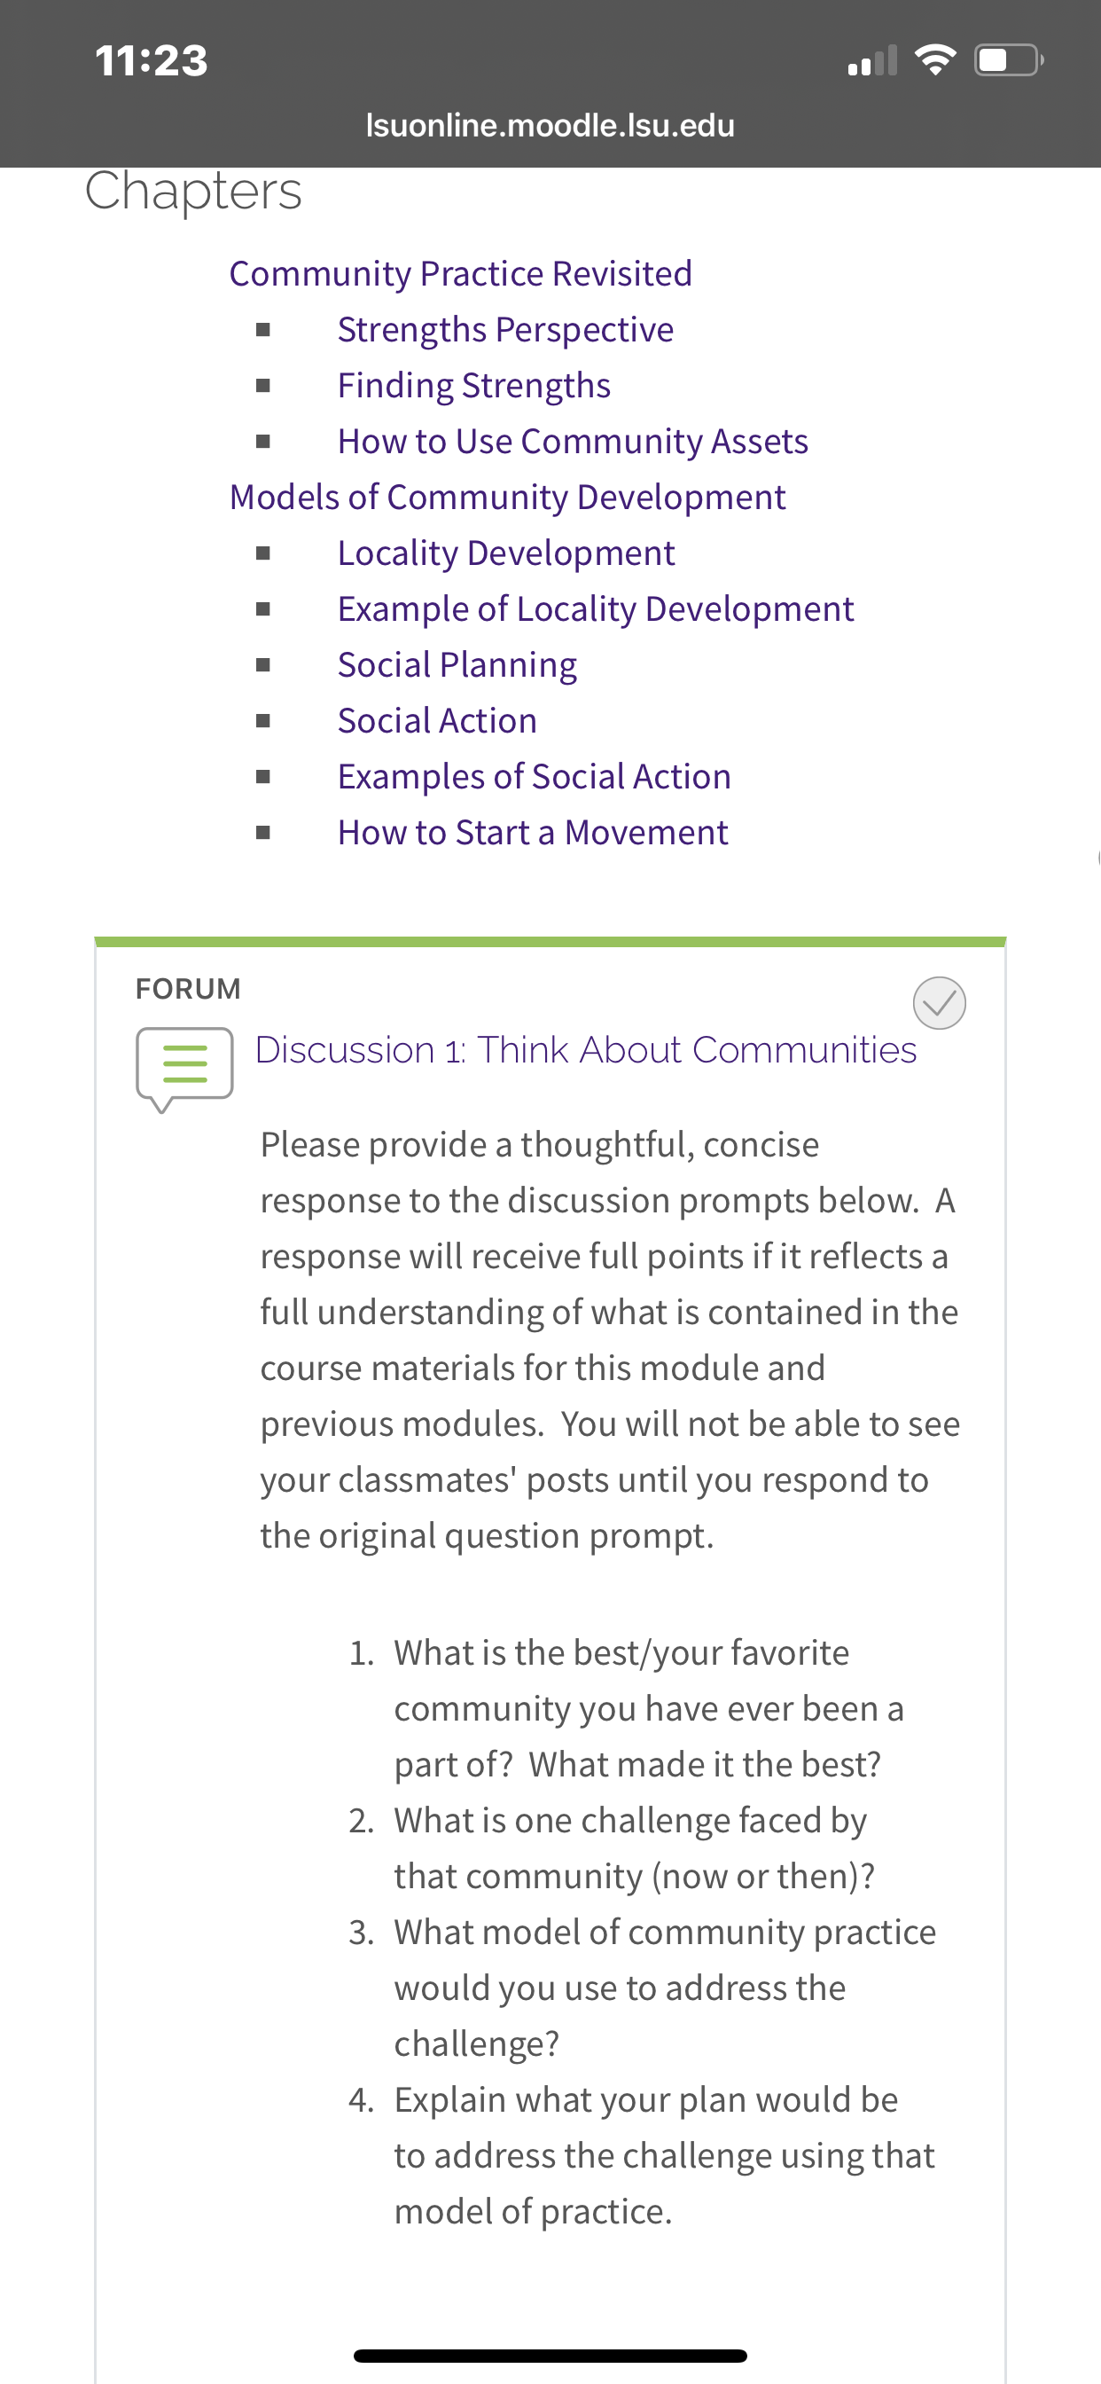The height and width of the screenshot is (2384, 1101).
Task: Open Discussion 1: Think About Communities forum
Action: pos(586,1049)
